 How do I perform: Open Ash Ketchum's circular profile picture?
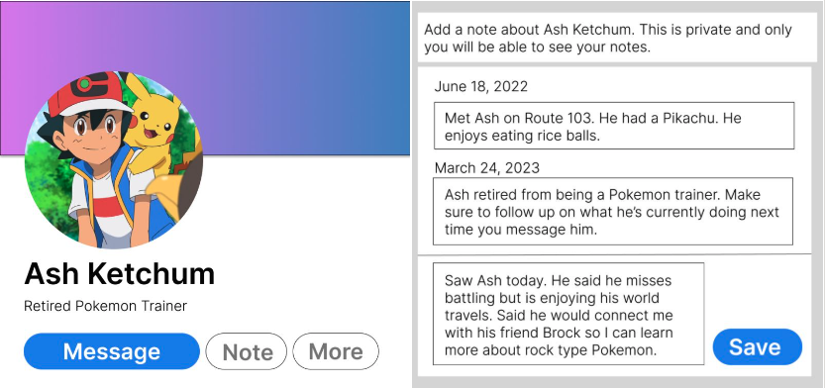[x=114, y=159]
